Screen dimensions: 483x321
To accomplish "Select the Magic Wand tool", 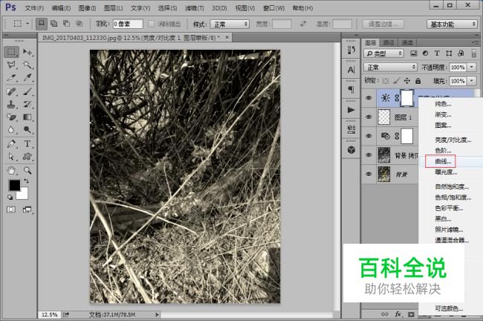I will (x=27, y=65).
